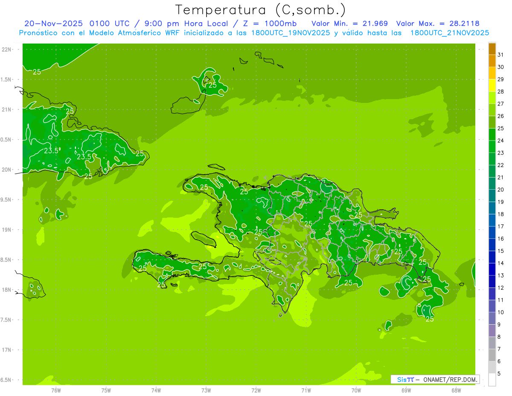The height and width of the screenshot is (396, 512).
Task: Click the "68W" longitude axis label
Action: pyautogui.click(x=456, y=390)
